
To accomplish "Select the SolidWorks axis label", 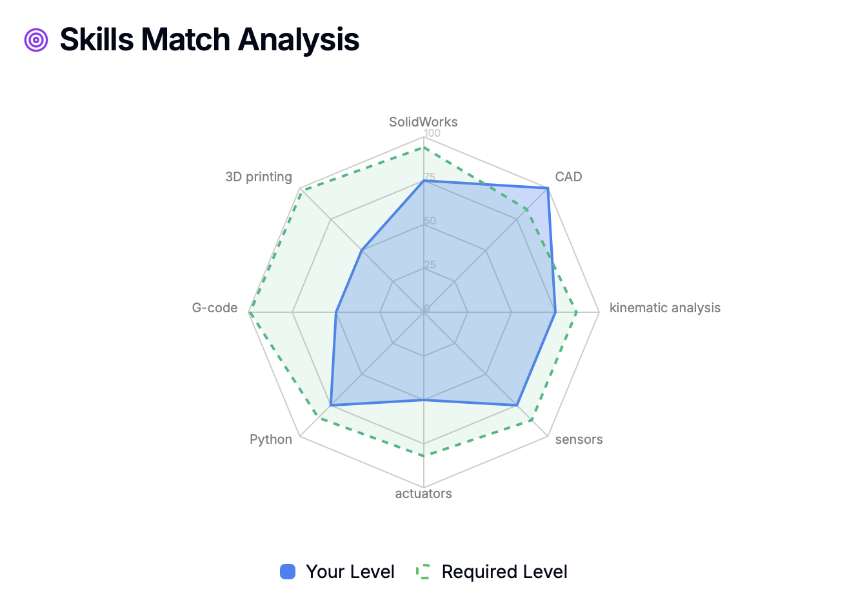I will click(423, 122).
